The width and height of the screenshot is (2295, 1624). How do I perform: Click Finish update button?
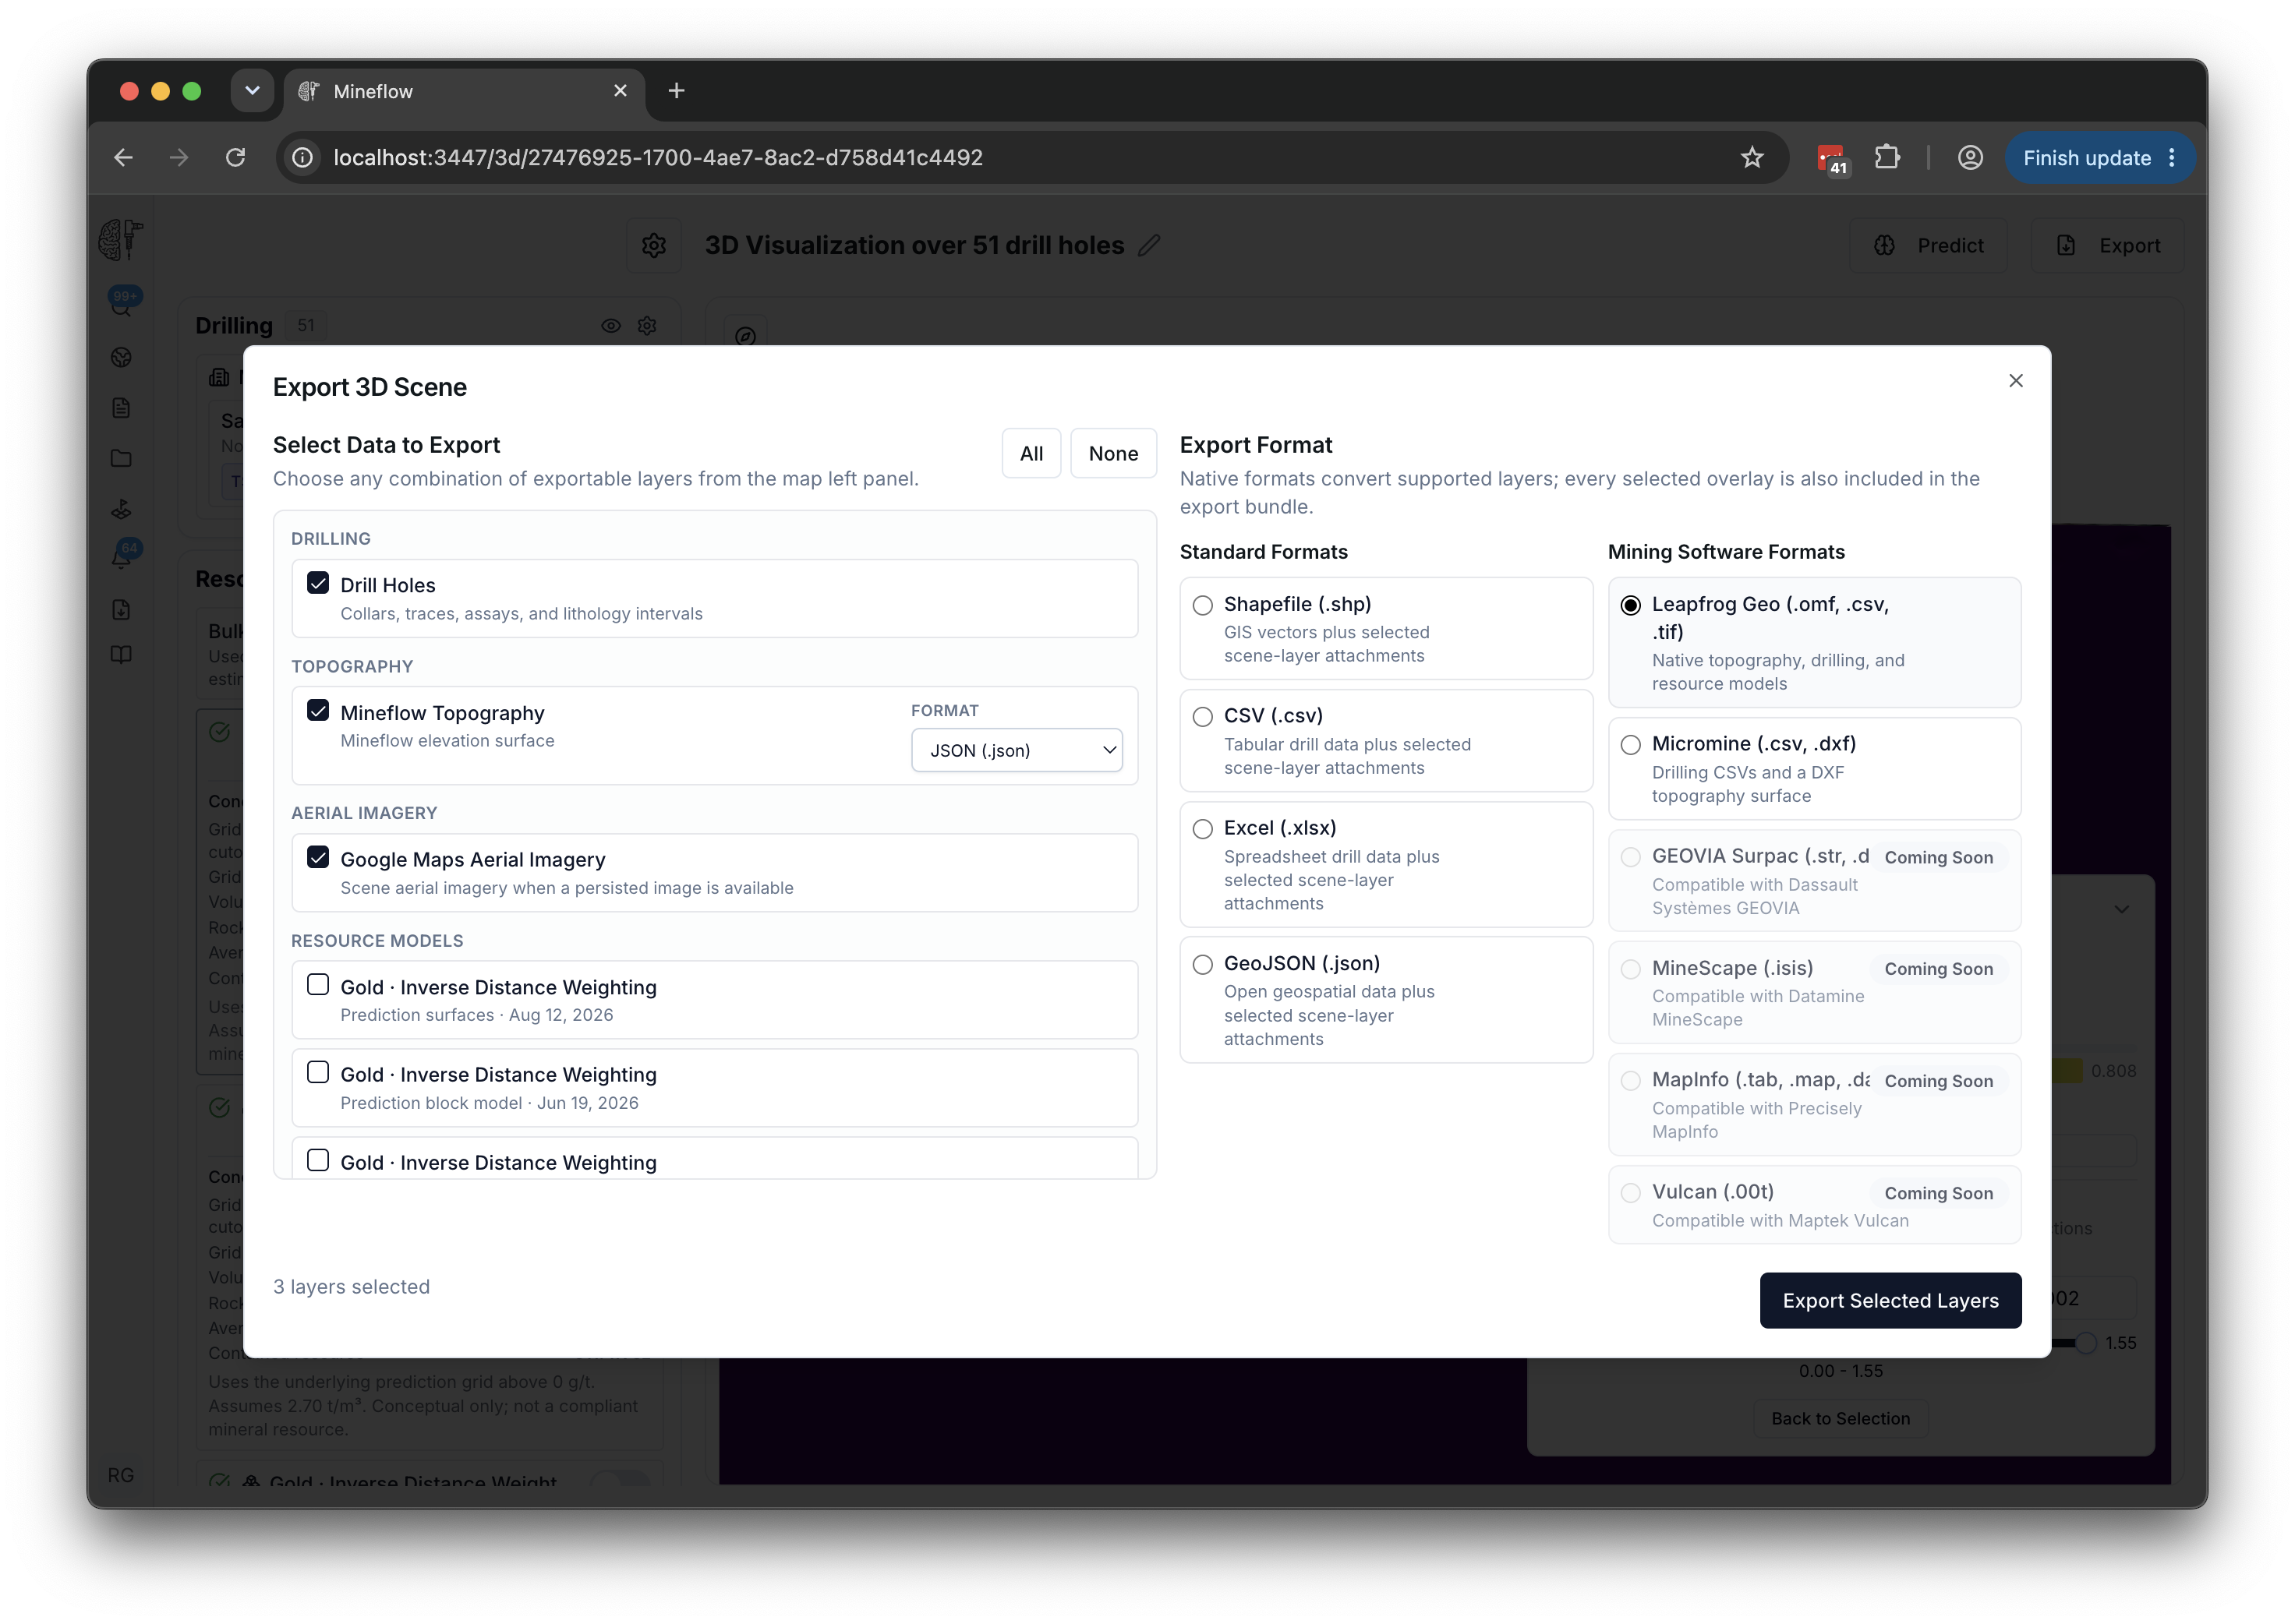pos(2087,158)
